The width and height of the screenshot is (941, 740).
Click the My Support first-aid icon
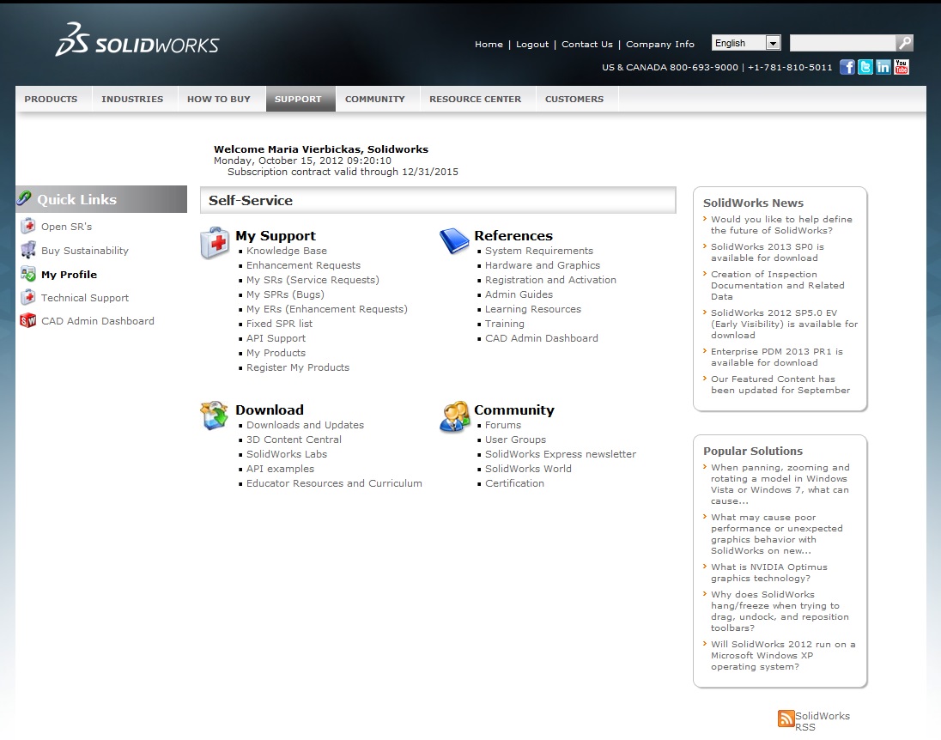coord(215,243)
